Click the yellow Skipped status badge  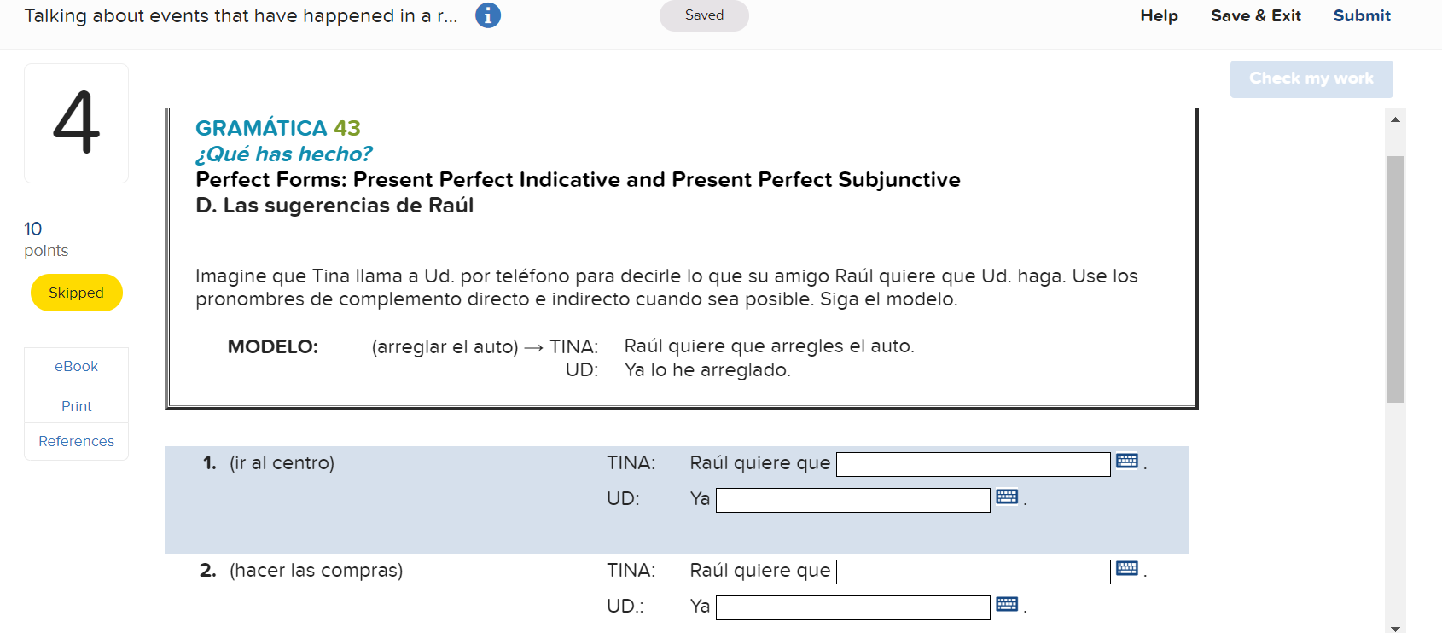76,293
